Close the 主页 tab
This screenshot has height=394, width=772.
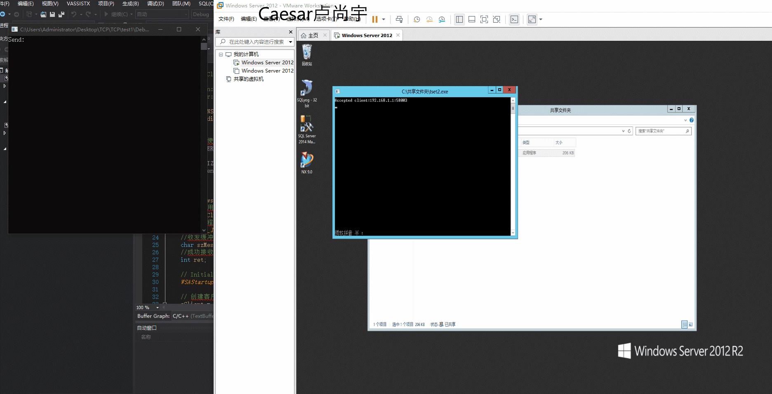point(325,35)
